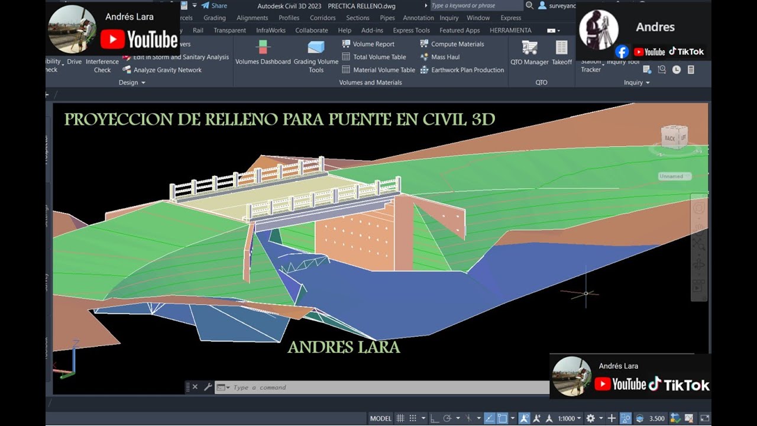Toggle isometric drafting in status bar

[x=468, y=418]
